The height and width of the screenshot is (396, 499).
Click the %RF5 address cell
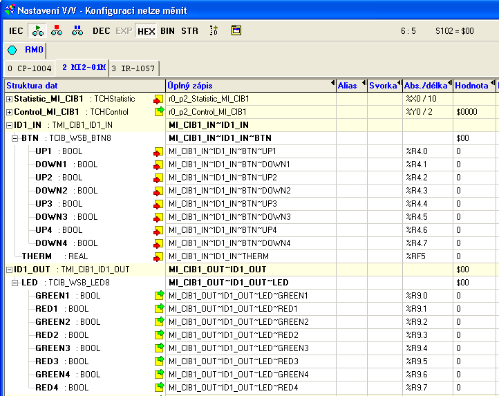pos(428,256)
